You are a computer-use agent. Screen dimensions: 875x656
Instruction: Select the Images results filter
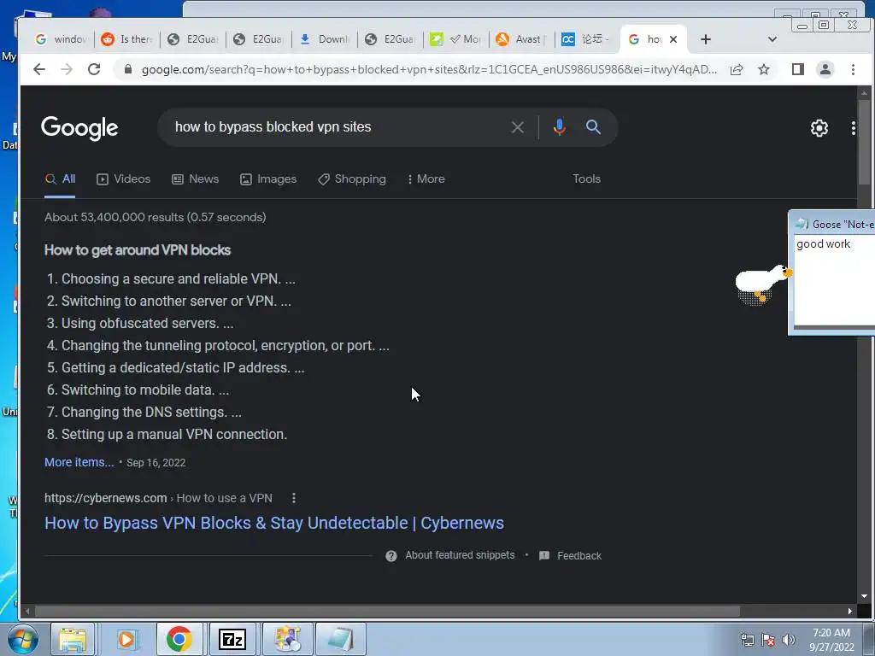(x=268, y=179)
